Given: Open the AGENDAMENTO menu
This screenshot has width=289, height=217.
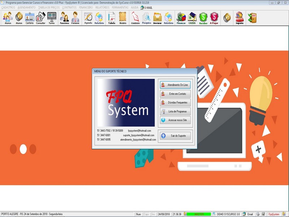Looking at the screenshot, I should tap(26, 8).
